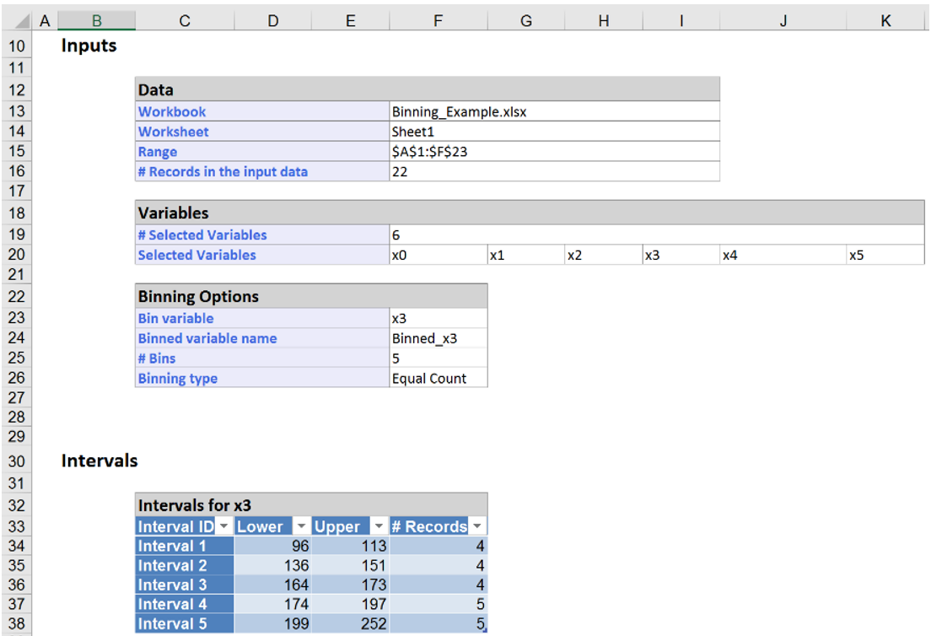
Task: Open the # Records filter dropdown
Action: click(x=476, y=526)
